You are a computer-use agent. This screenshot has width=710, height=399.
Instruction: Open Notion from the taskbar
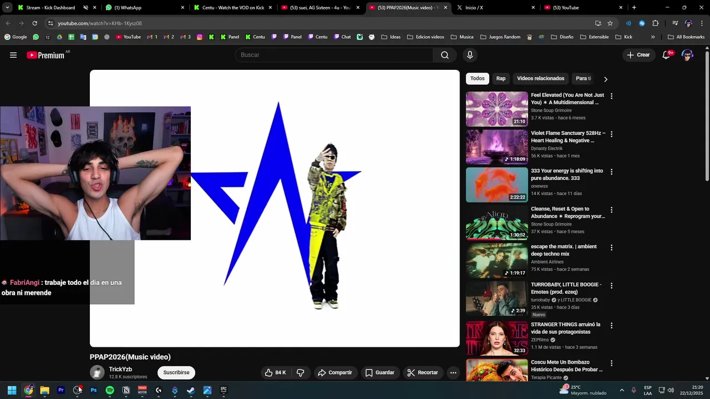(x=126, y=390)
